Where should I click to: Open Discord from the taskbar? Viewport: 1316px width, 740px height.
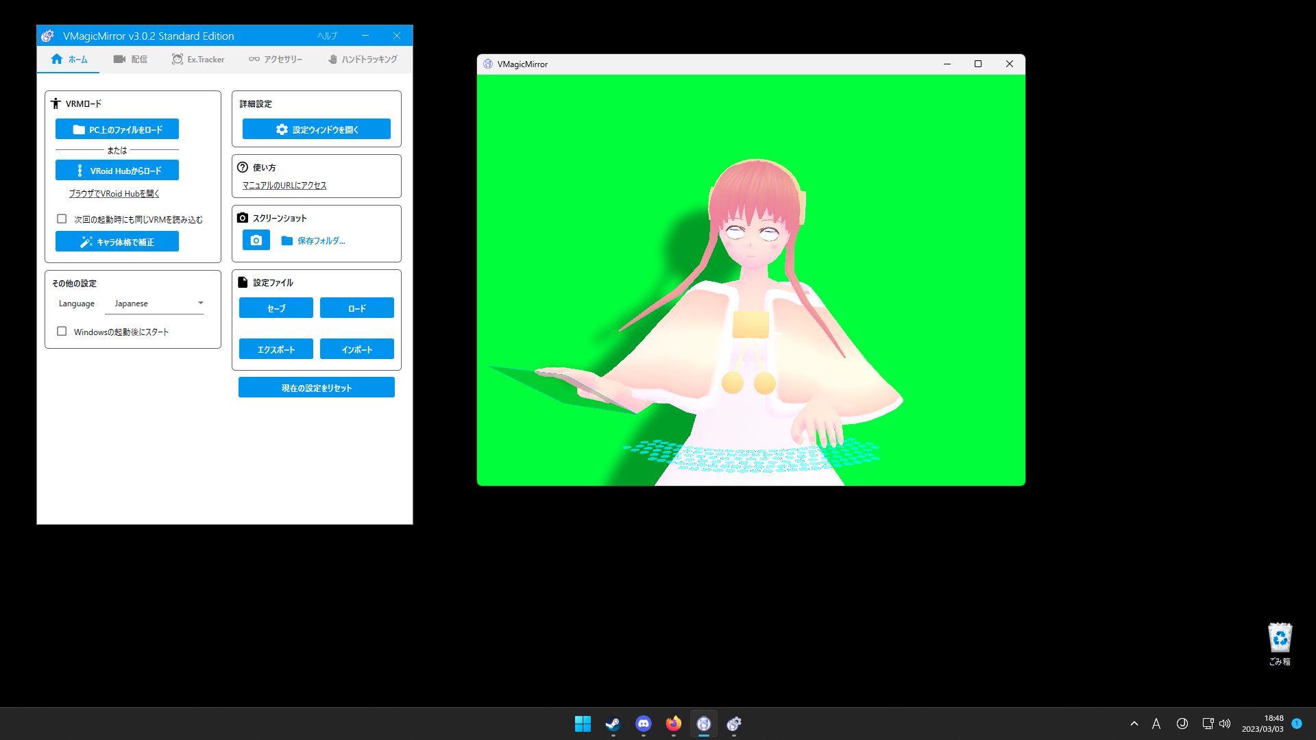tap(643, 724)
